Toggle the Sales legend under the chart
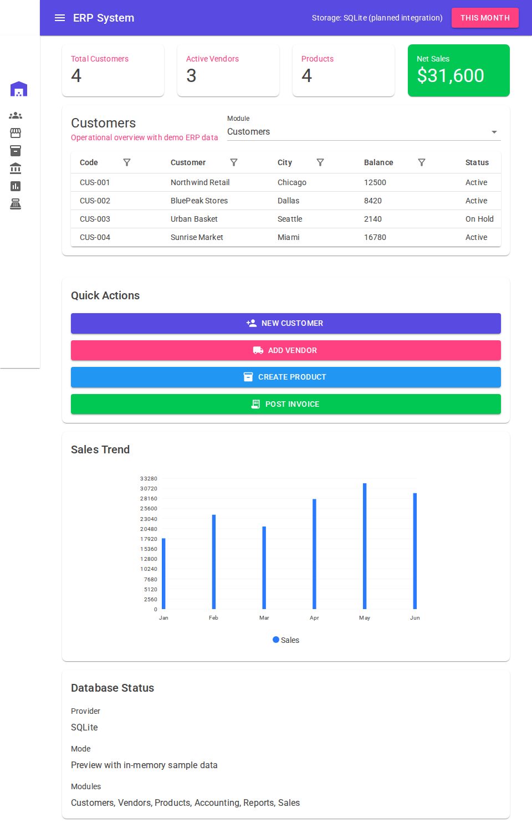Screen dimensions: 532x828 pos(285,640)
